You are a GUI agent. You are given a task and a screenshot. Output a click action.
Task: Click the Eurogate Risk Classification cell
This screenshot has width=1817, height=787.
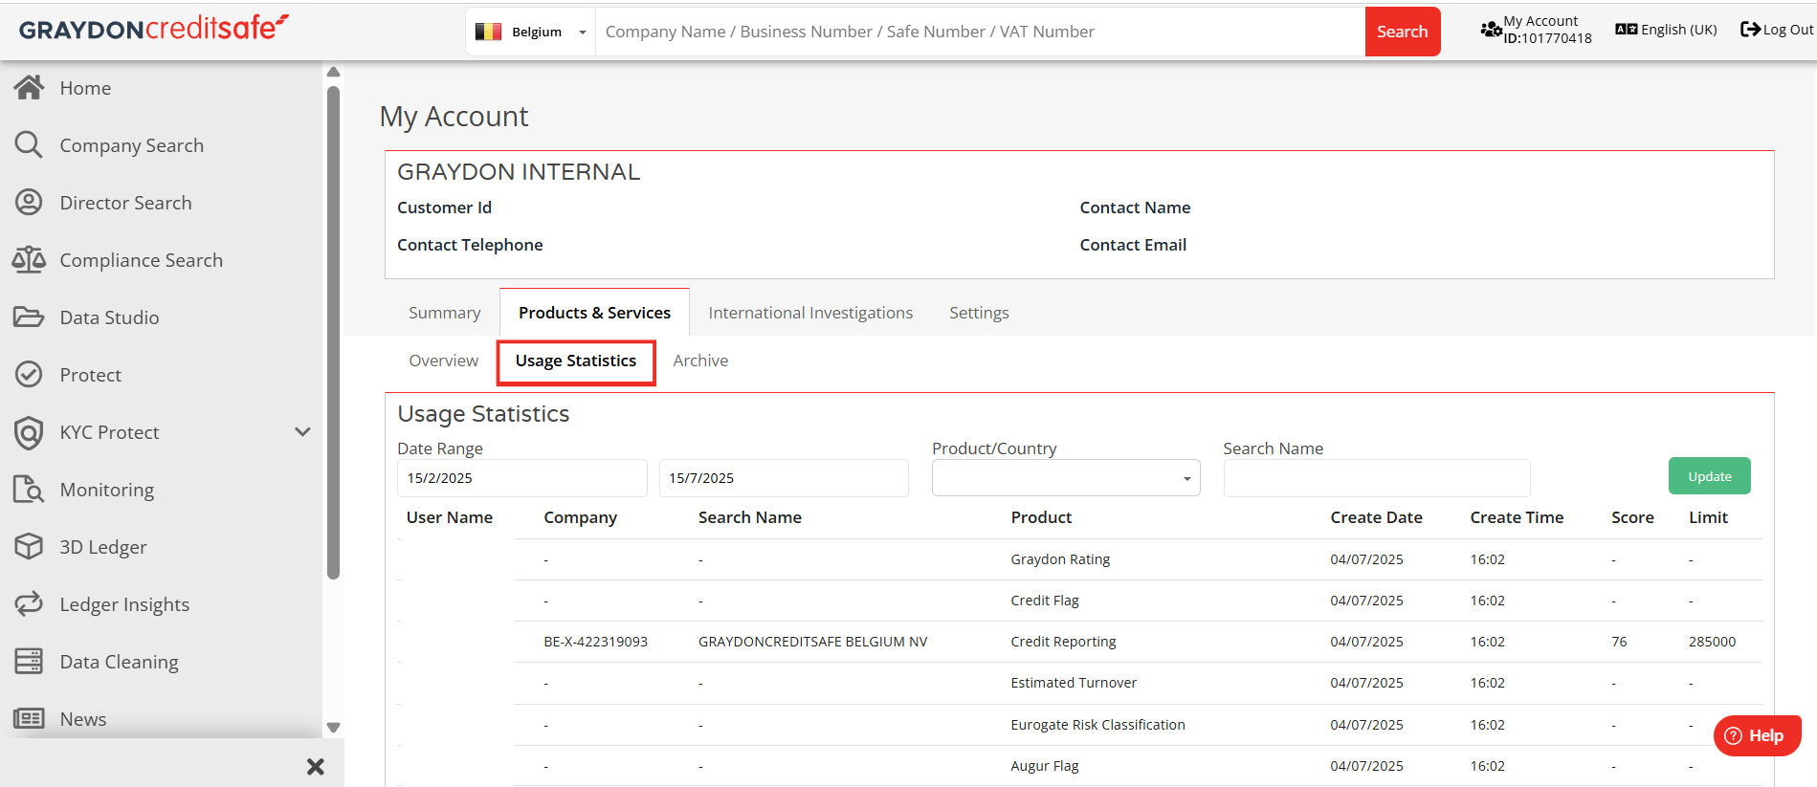tap(1097, 725)
